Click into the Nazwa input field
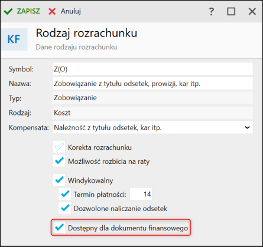 [152, 84]
